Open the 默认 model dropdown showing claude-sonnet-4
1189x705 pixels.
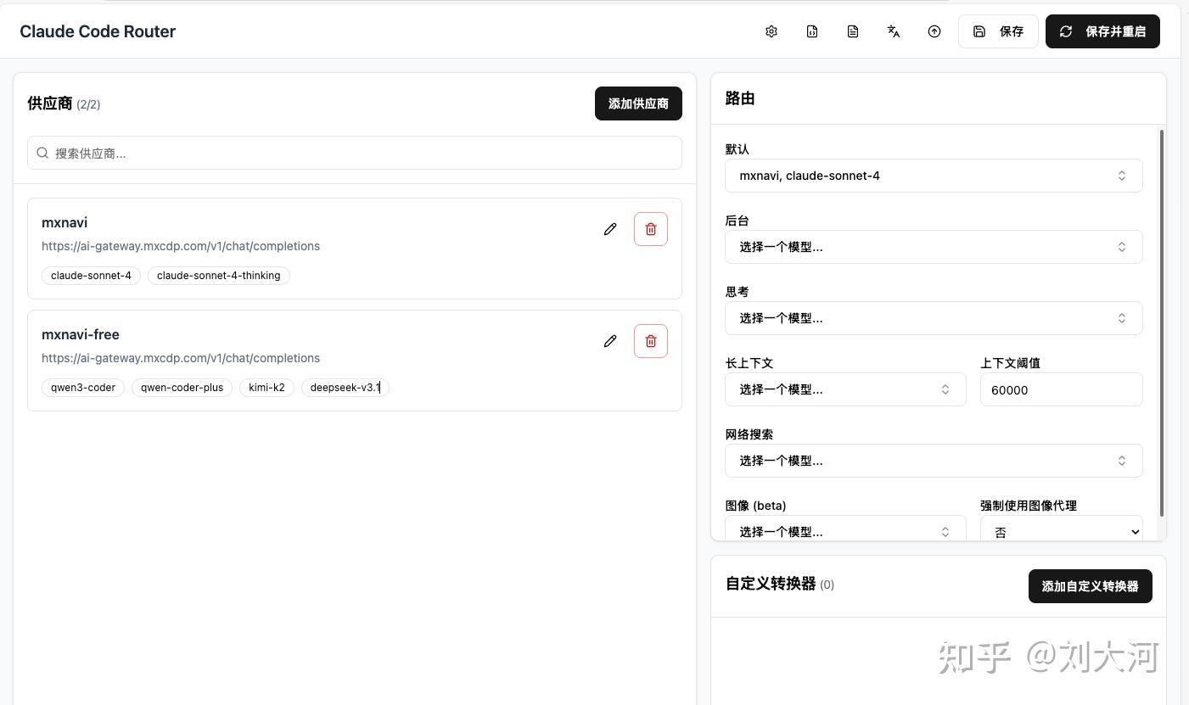coord(934,176)
